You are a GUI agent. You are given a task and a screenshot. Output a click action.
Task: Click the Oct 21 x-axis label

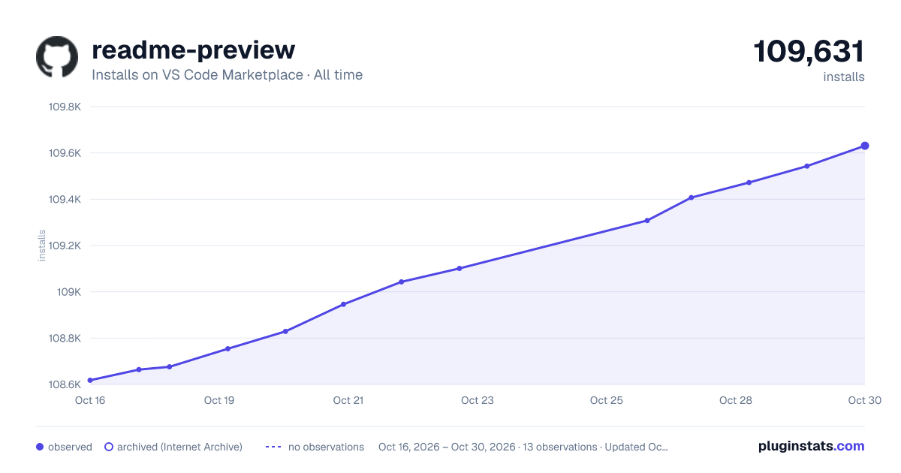tap(348, 400)
